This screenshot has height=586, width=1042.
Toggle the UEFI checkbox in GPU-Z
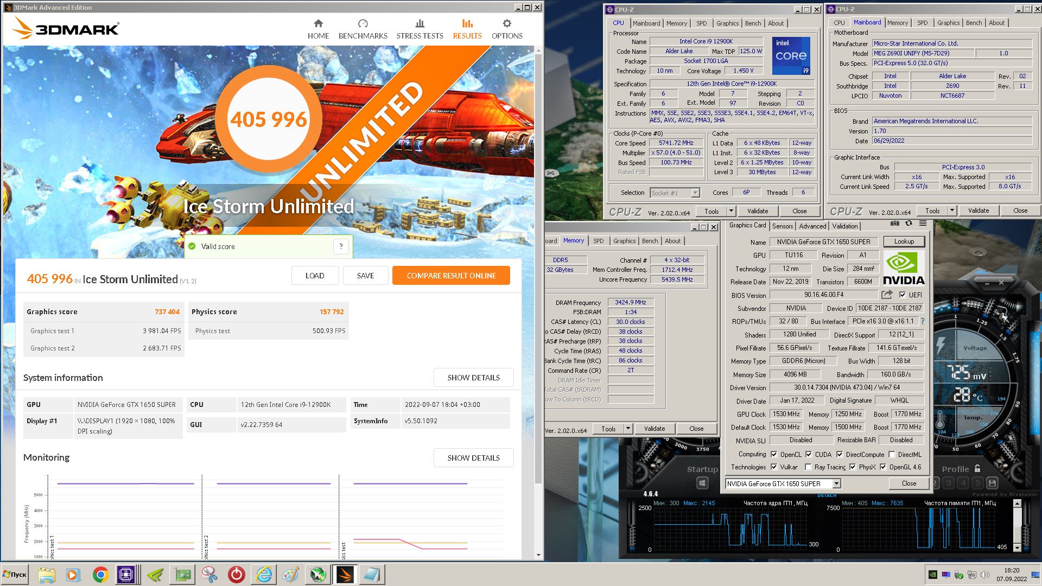[903, 295]
